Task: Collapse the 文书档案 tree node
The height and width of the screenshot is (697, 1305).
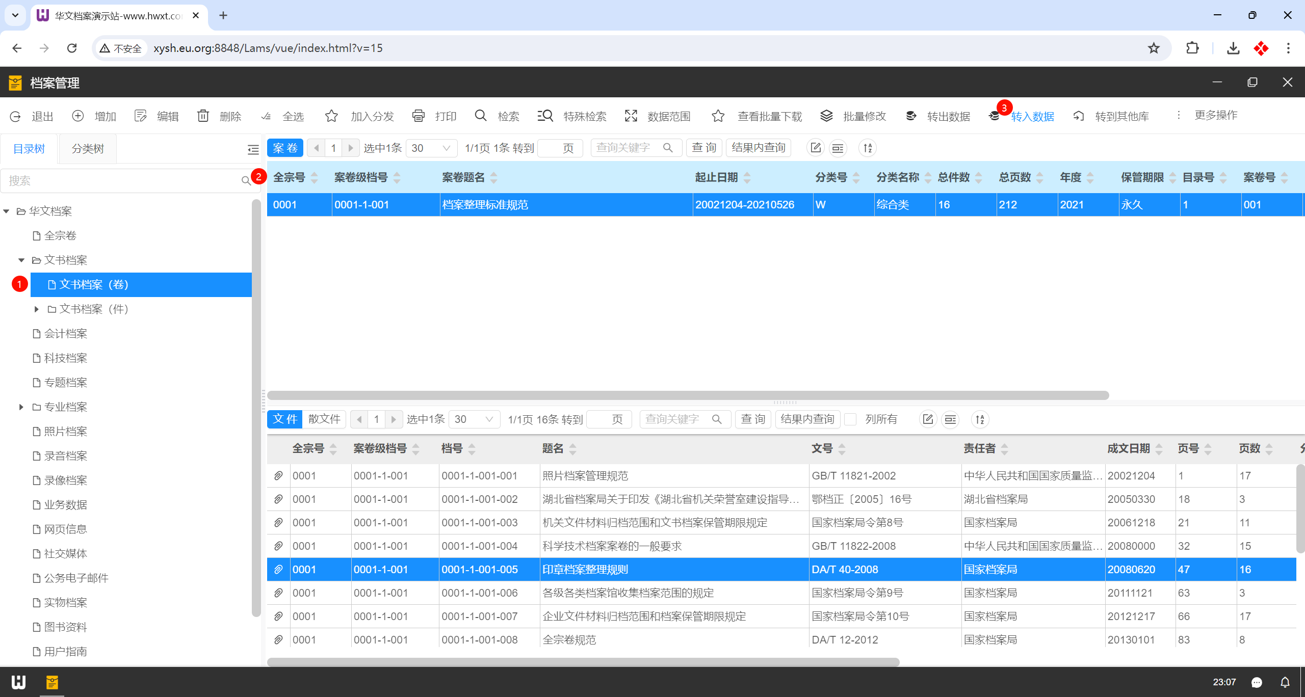Action: pos(21,260)
